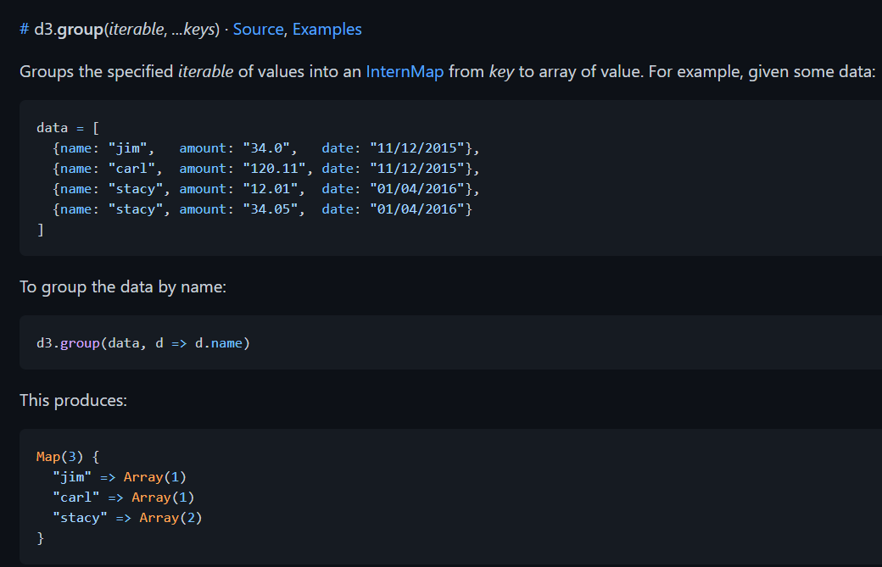Click the "To group the data by name:" text
Screen dimensions: 882x567
pyautogui.click(x=123, y=286)
